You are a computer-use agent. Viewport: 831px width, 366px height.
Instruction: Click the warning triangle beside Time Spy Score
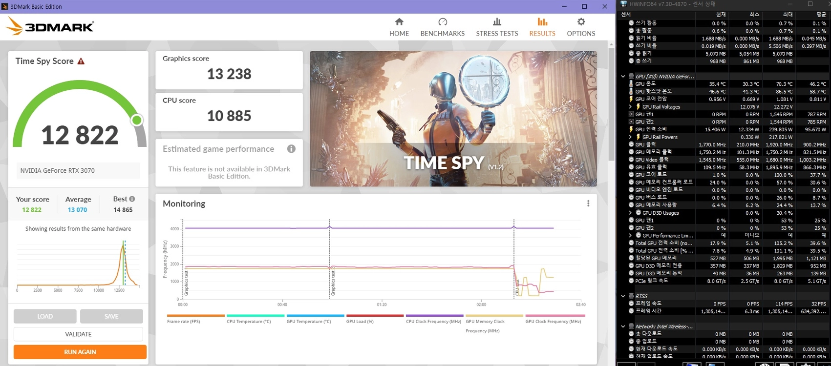tap(81, 61)
